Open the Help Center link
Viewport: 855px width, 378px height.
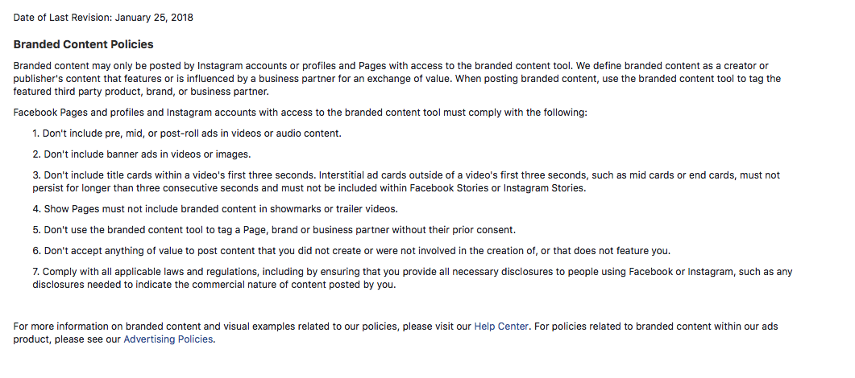point(500,327)
